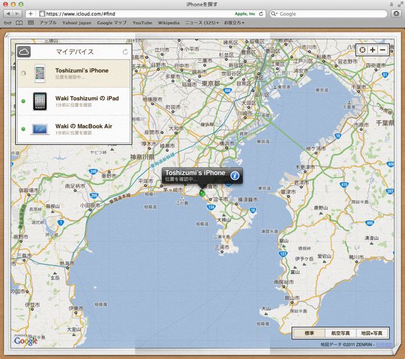
Task: Open the アップル bookmark
Action: coord(48,23)
